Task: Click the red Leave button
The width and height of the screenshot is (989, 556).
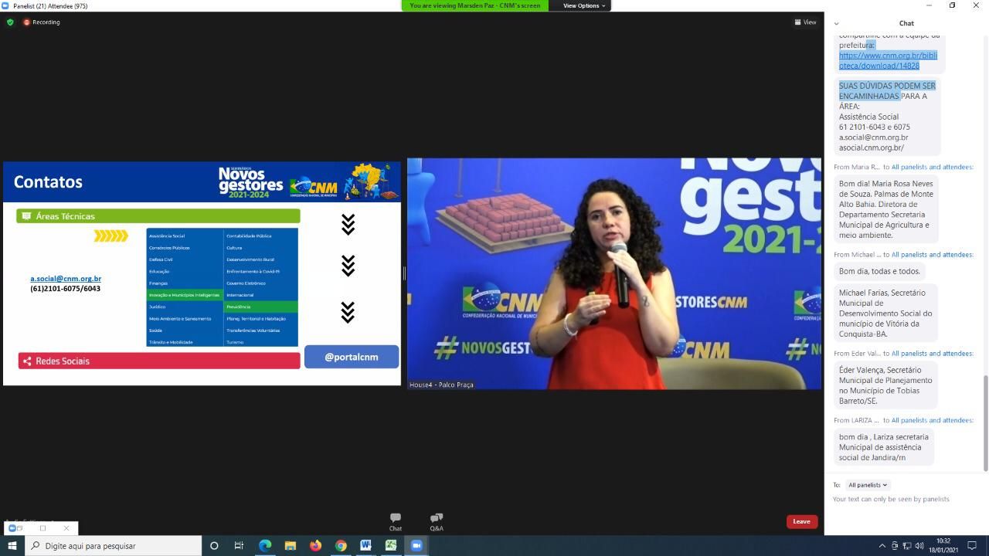Action: (x=802, y=521)
